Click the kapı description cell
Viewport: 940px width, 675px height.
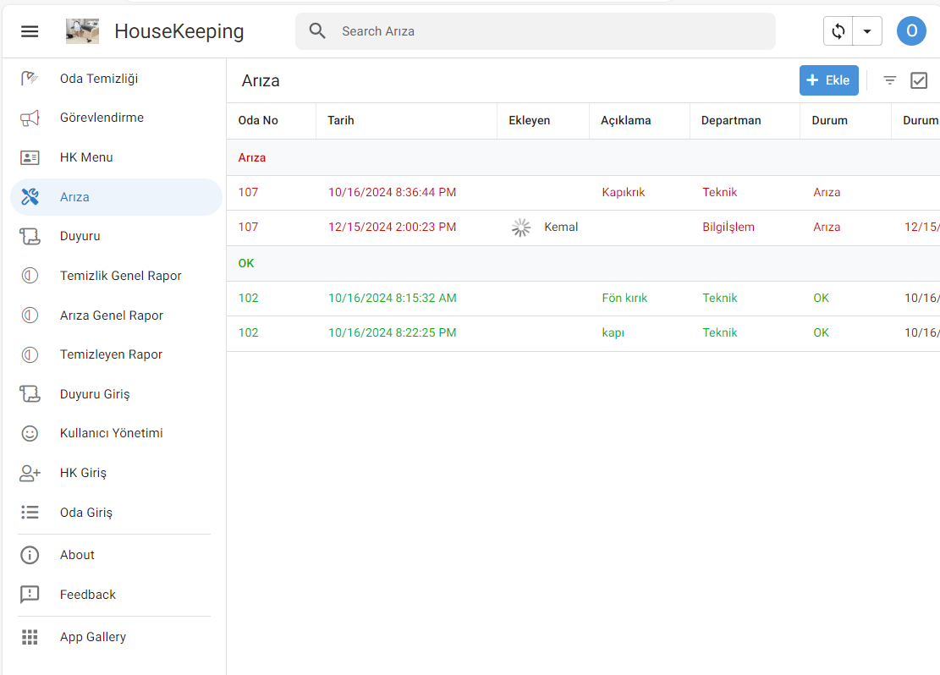point(613,332)
